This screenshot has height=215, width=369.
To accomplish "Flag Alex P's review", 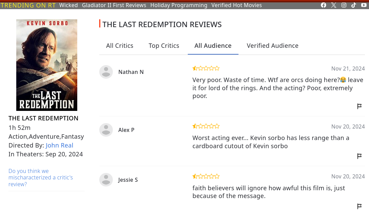I will (360, 156).
